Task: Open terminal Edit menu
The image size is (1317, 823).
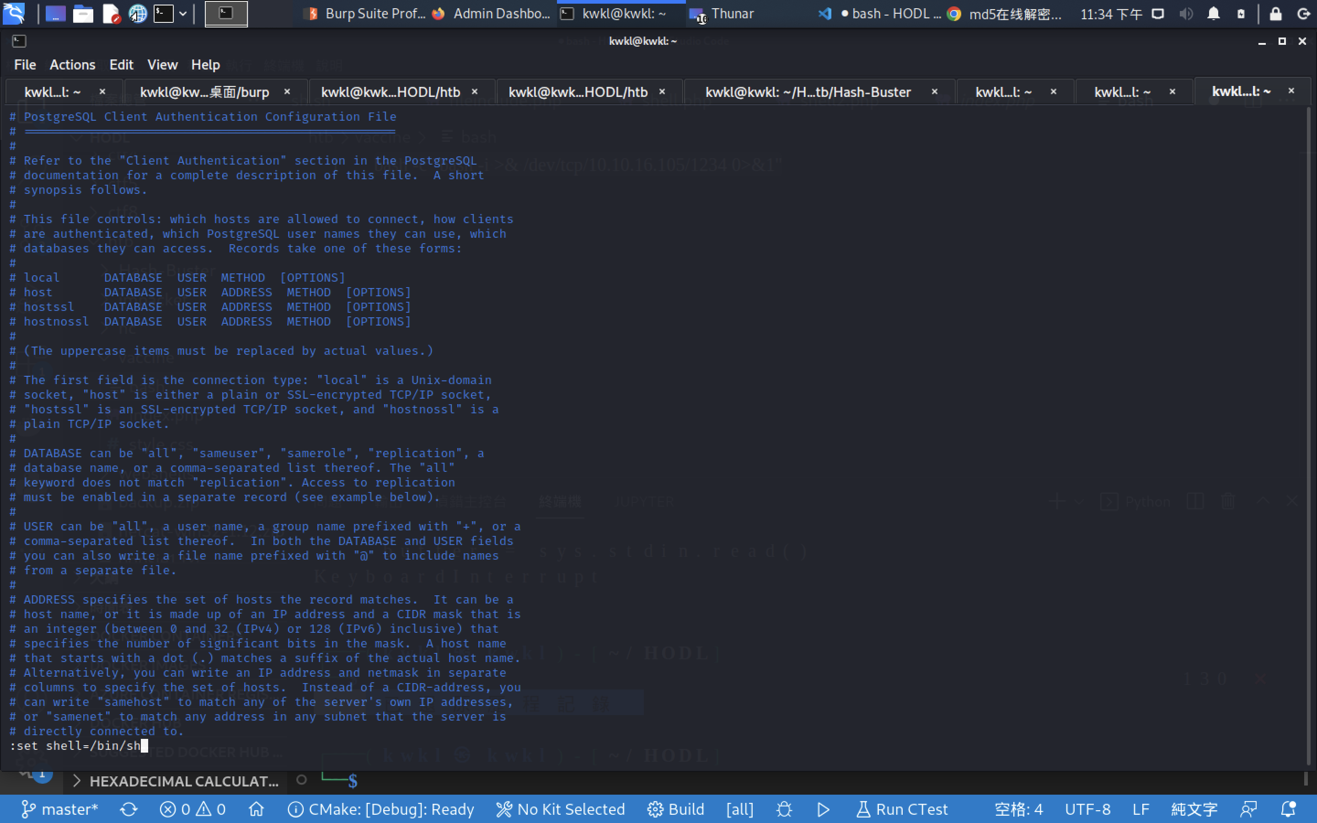Action: pyautogui.click(x=121, y=65)
